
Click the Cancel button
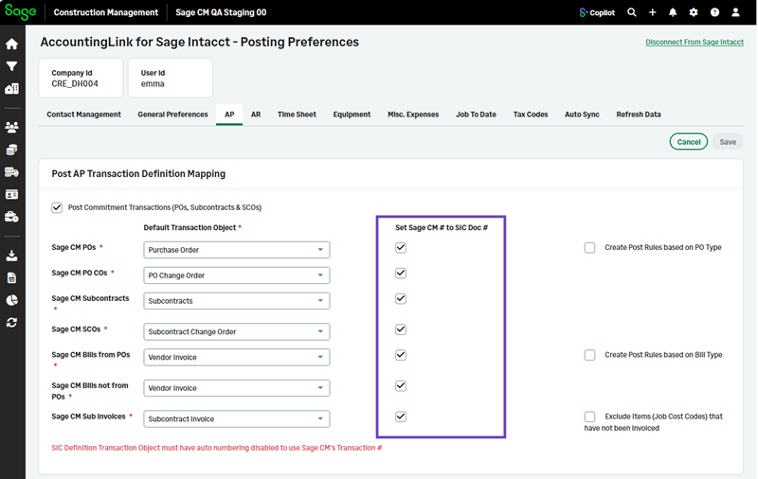[x=689, y=142]
